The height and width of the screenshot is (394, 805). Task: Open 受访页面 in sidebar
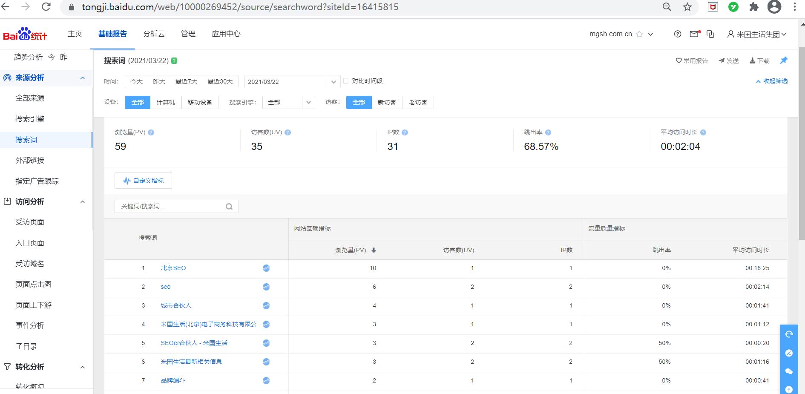coord(30,222)
